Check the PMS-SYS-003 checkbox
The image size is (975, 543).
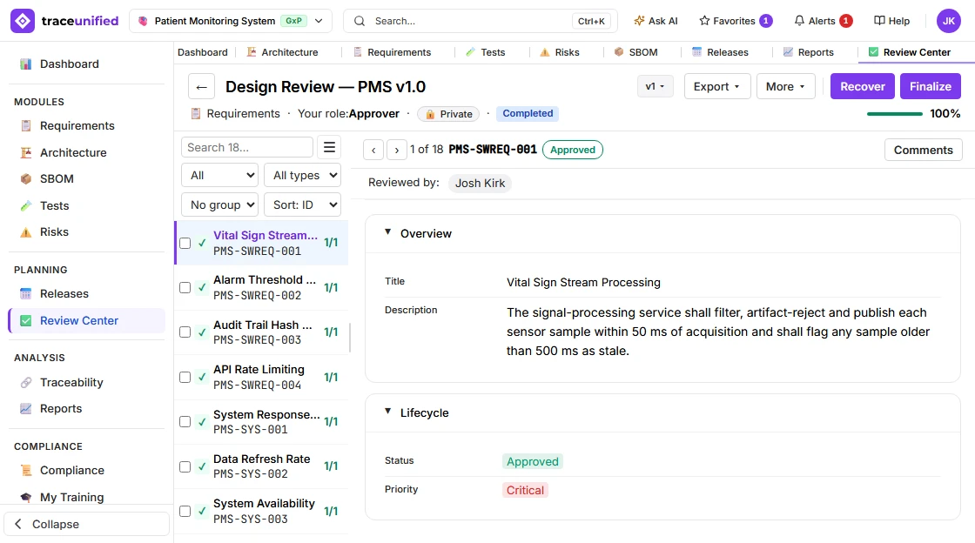[x=185, y=512]
